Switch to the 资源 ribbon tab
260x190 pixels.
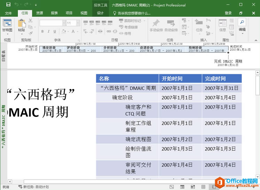(40, 13)
